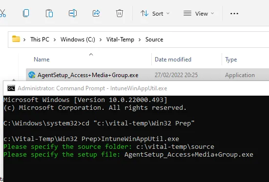
Task: Click the 27/02/2022 20:25 date cell
Action: coord(176,75)
